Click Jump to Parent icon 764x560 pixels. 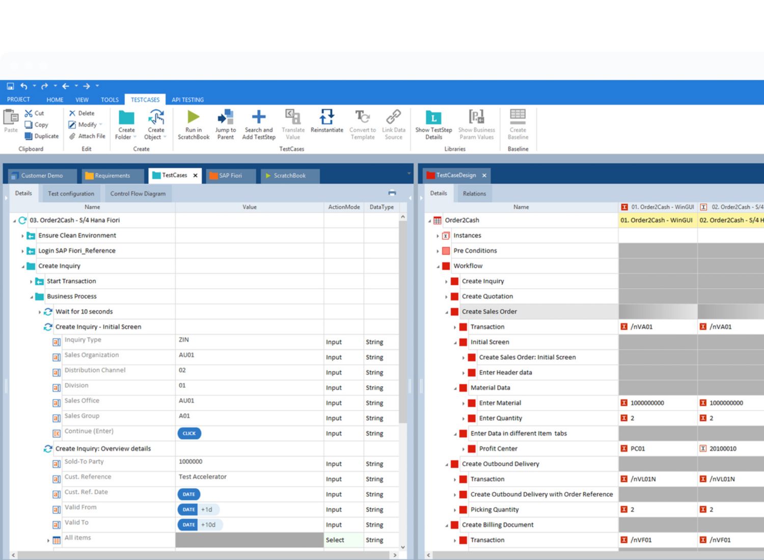tap(225, 117)
